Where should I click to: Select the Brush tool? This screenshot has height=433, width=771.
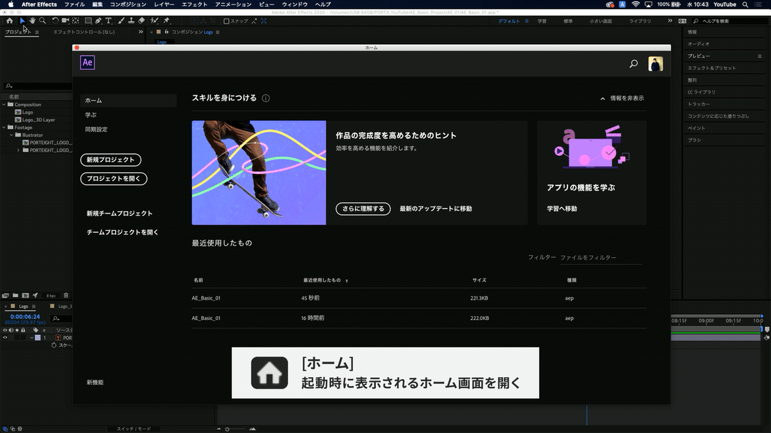121,21
